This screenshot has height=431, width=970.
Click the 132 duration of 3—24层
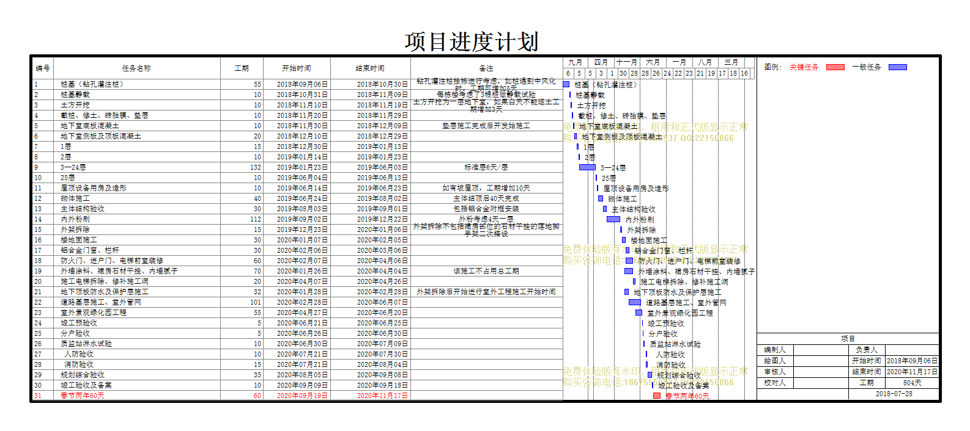coord(256,167)
